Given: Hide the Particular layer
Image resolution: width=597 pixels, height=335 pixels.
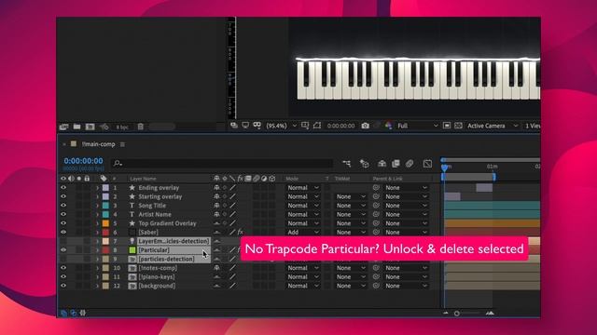Looking at the screenshot, I should tap(63, 250).
